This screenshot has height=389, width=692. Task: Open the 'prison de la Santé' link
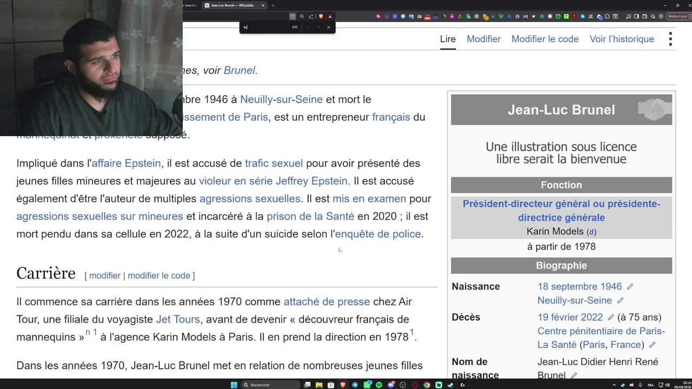tap(310, 216)
